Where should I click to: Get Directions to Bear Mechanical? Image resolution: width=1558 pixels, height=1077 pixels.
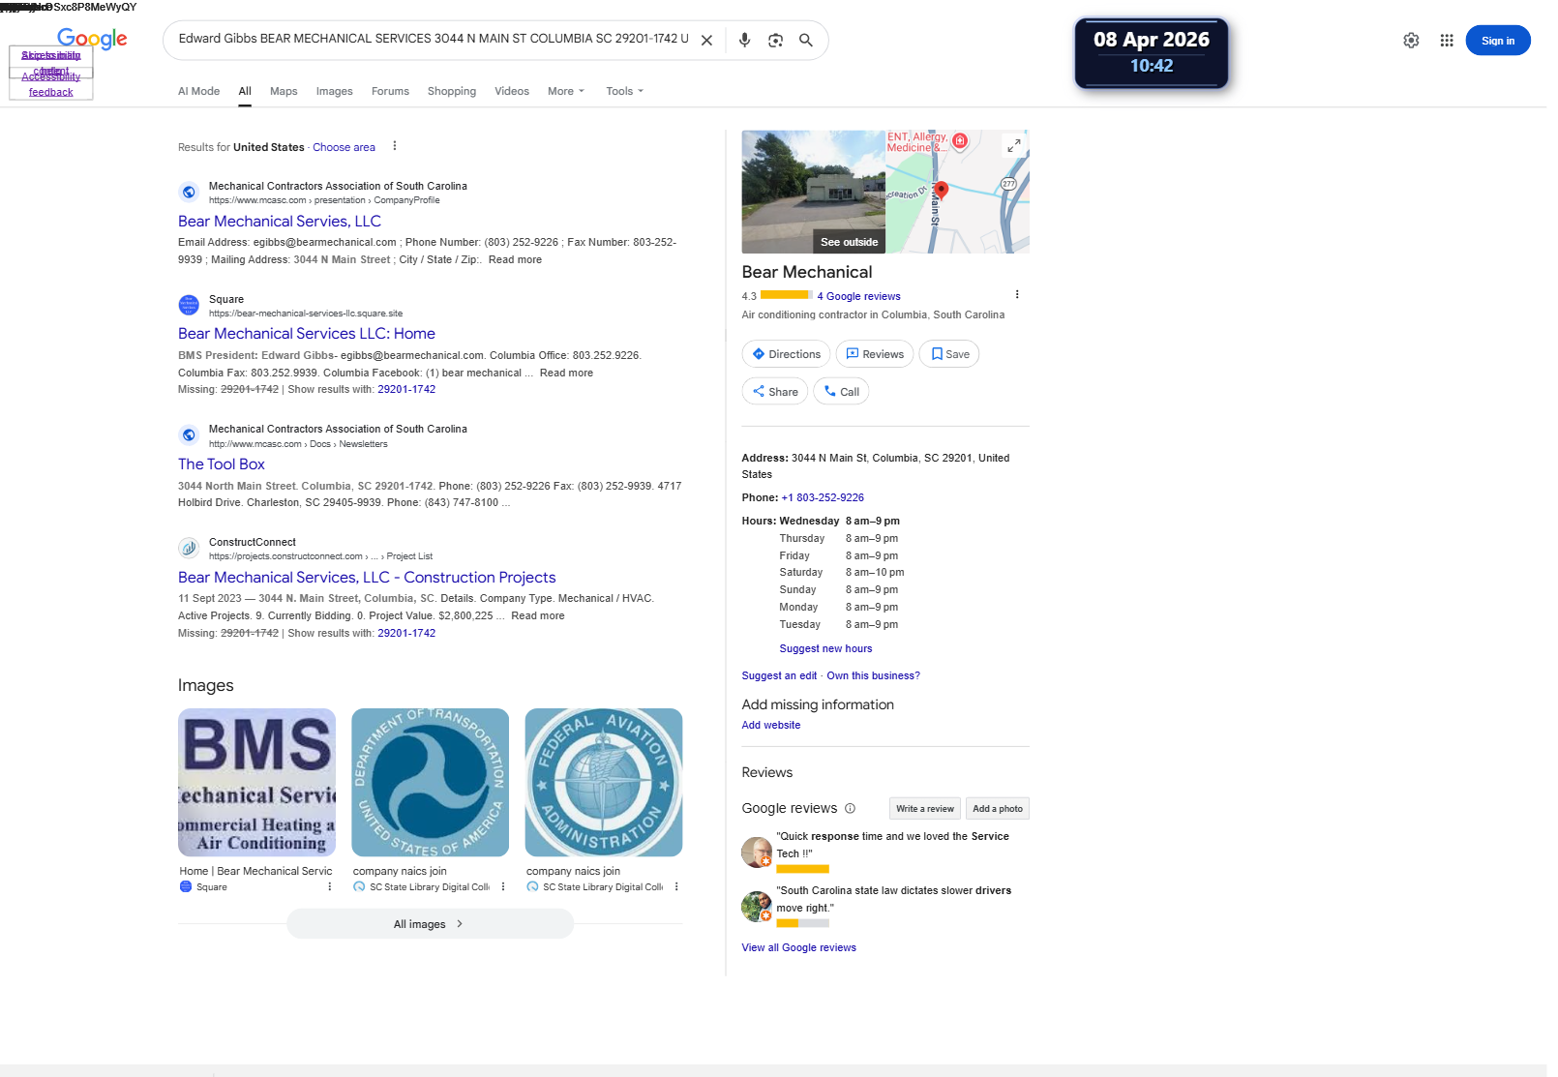pyautogui.click(x=786, y=354)
